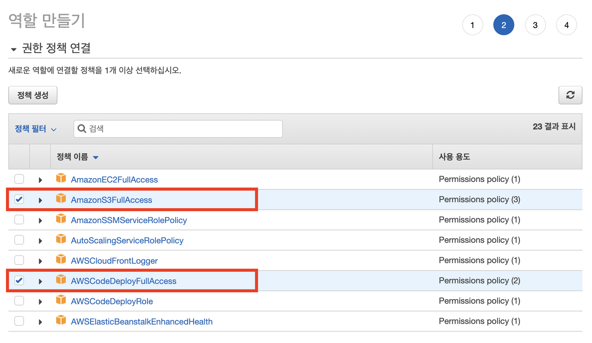This screenshot has width=592, height=343.
Task: Click the cube icon beside AWSElasticBeanstalkEnhancedHealth
Action: 61,321
